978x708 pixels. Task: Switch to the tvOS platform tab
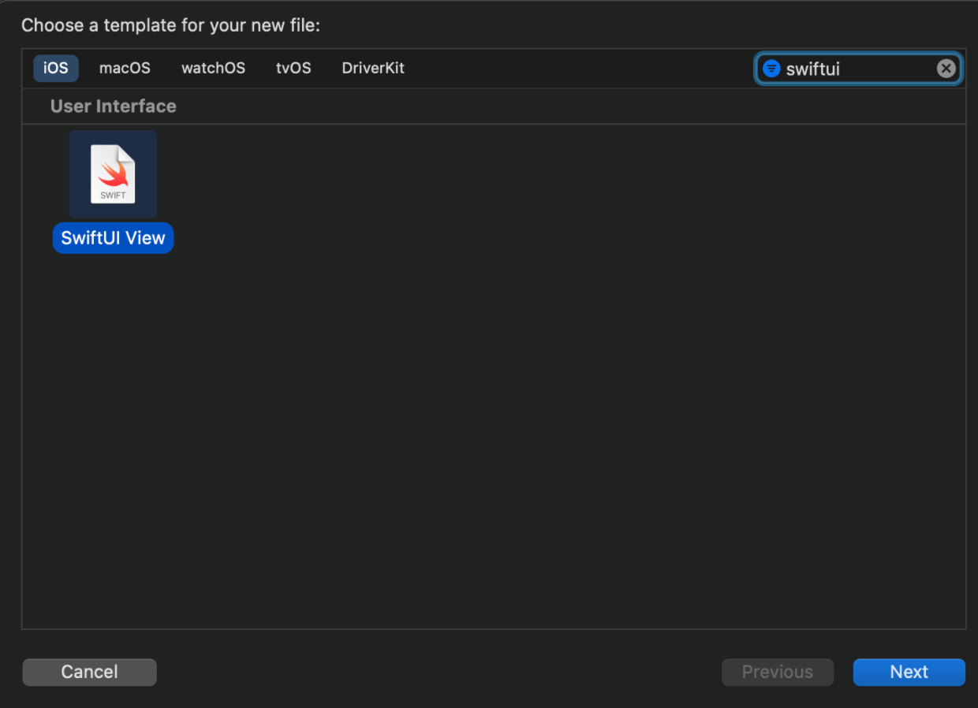tap(293, 68)
